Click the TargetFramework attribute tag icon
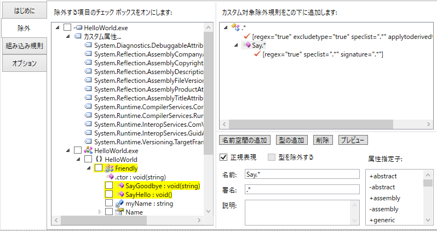The height and width of the screenshot is (231, 437). 88,142
